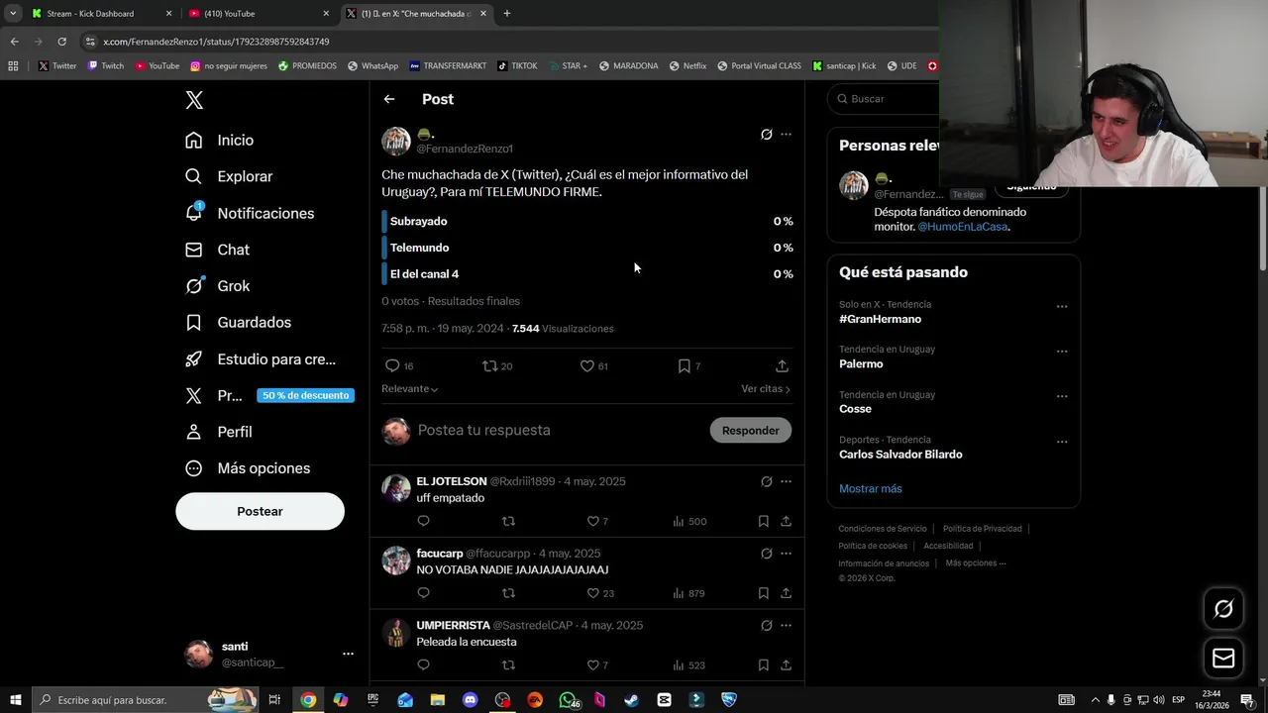The height and width of the screenshot is (713, 1268).
Task: Share the main post
Action: (x=782, y=366)
